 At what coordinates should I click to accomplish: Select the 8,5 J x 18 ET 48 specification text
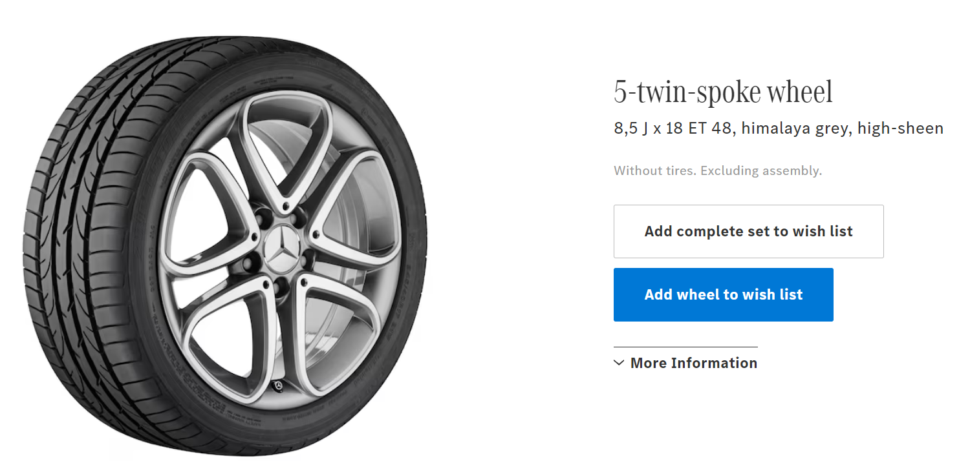667,128
